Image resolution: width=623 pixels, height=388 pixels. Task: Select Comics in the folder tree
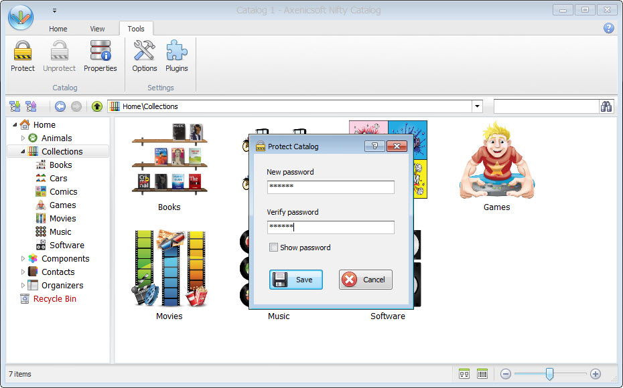click(x=64, y=191)
